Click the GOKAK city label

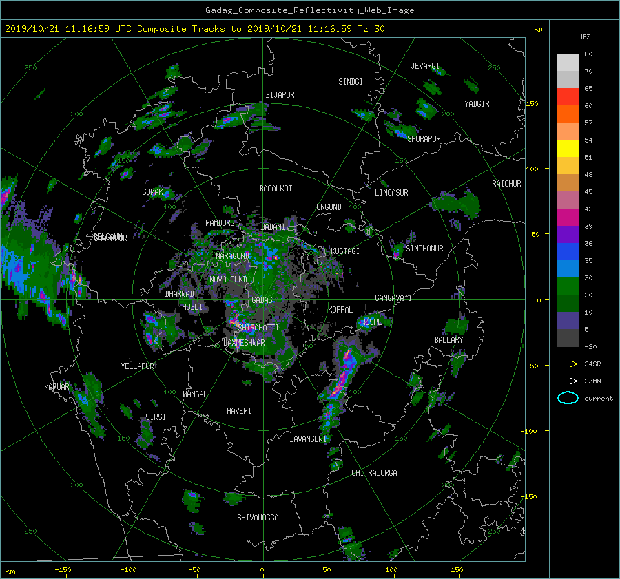click(153, 192)
